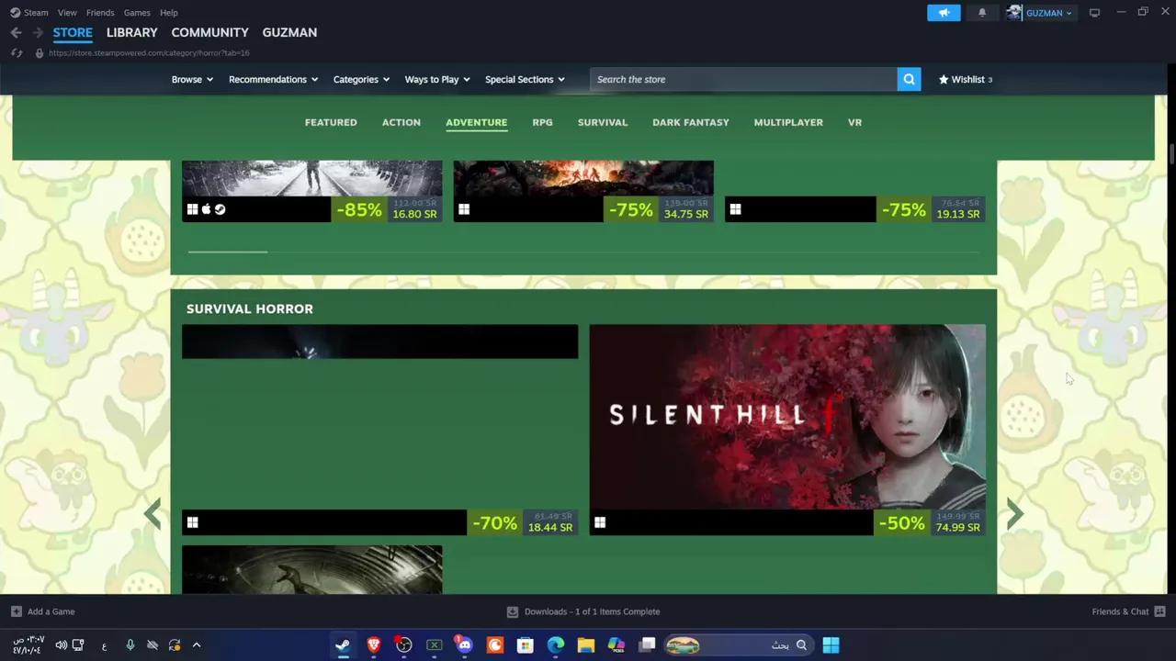Select the ADVENTURE category tab
Image resolution: width=1176 pixels, height=661 pixels.
[476, 122]
